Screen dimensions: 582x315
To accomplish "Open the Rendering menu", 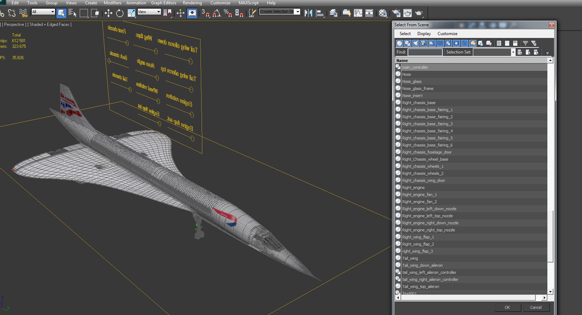I will coord(192,3).
